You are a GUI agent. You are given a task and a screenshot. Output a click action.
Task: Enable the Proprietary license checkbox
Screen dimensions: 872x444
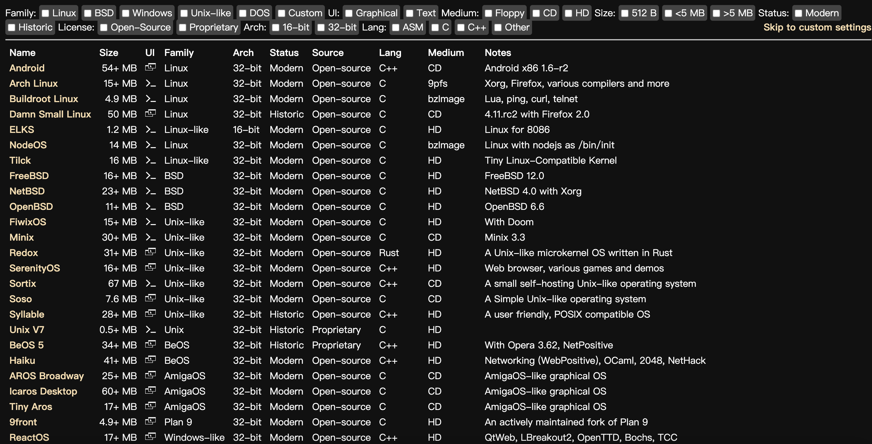[x=183, y=28]
